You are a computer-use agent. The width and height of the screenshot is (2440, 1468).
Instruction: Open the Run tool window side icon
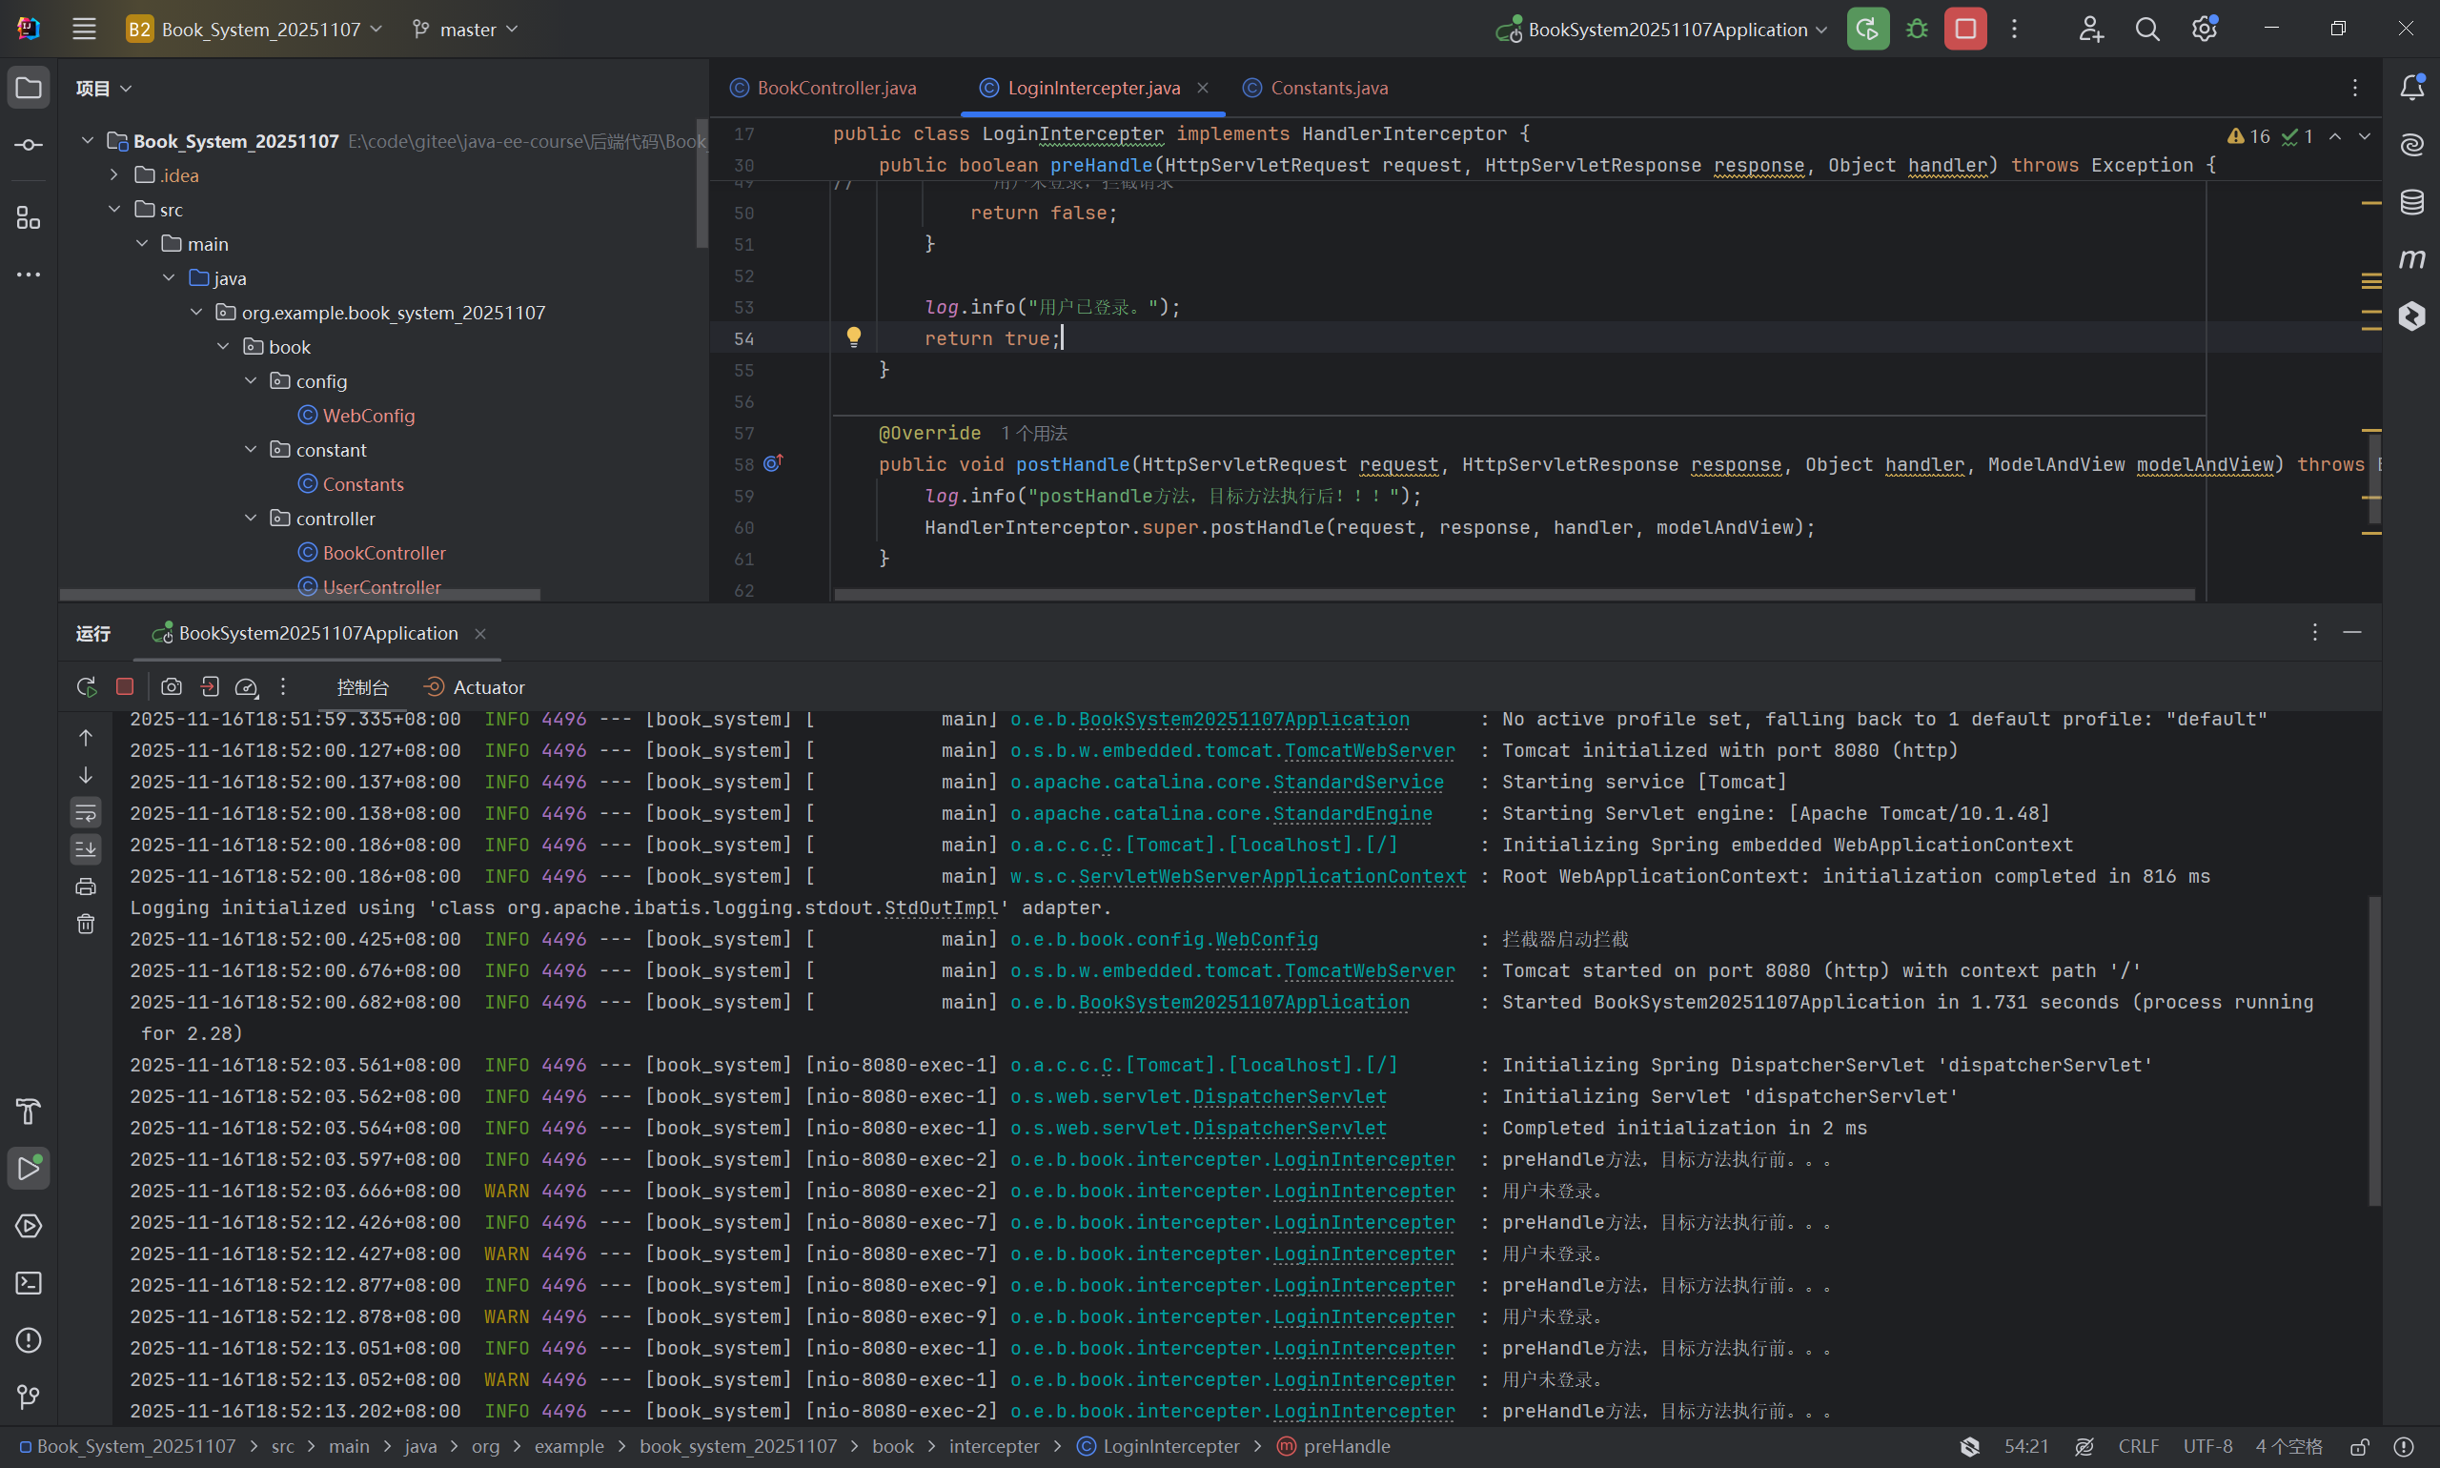pos(29,1169)
